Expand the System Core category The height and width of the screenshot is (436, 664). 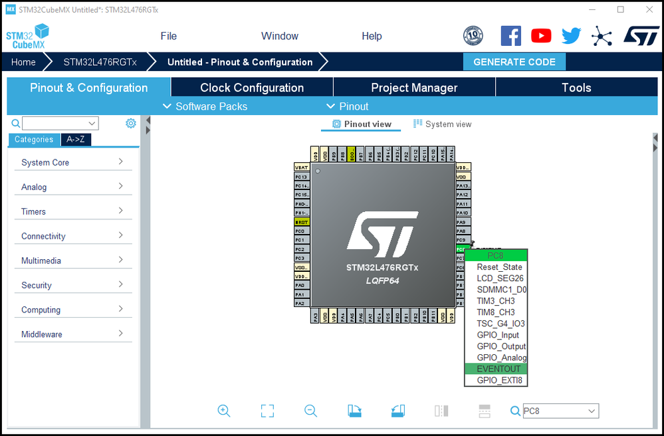pos(73,162)
